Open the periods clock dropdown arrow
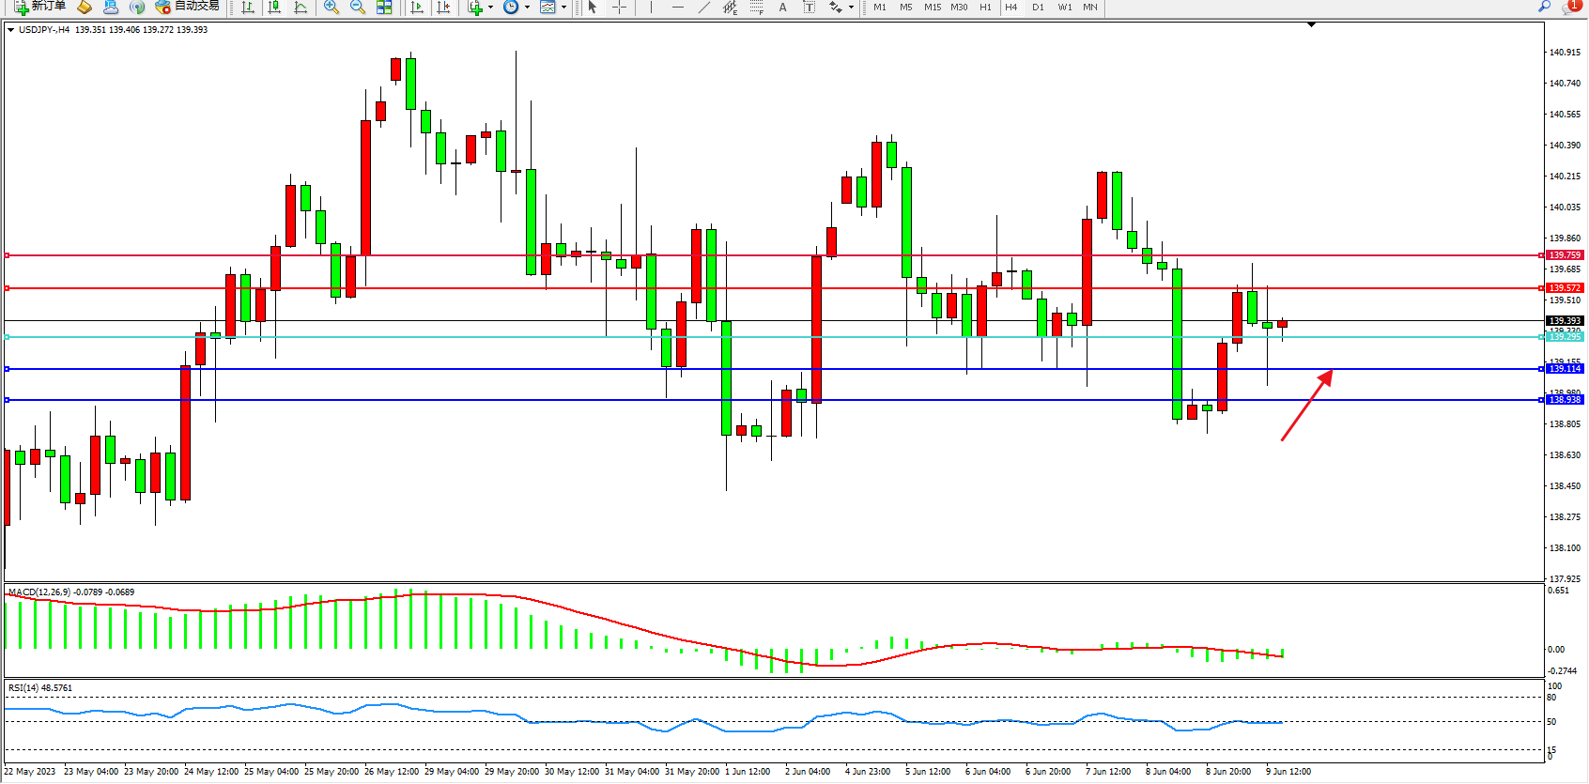The height and width of the screenshot is (784, 1589). [x=527, y=7]
